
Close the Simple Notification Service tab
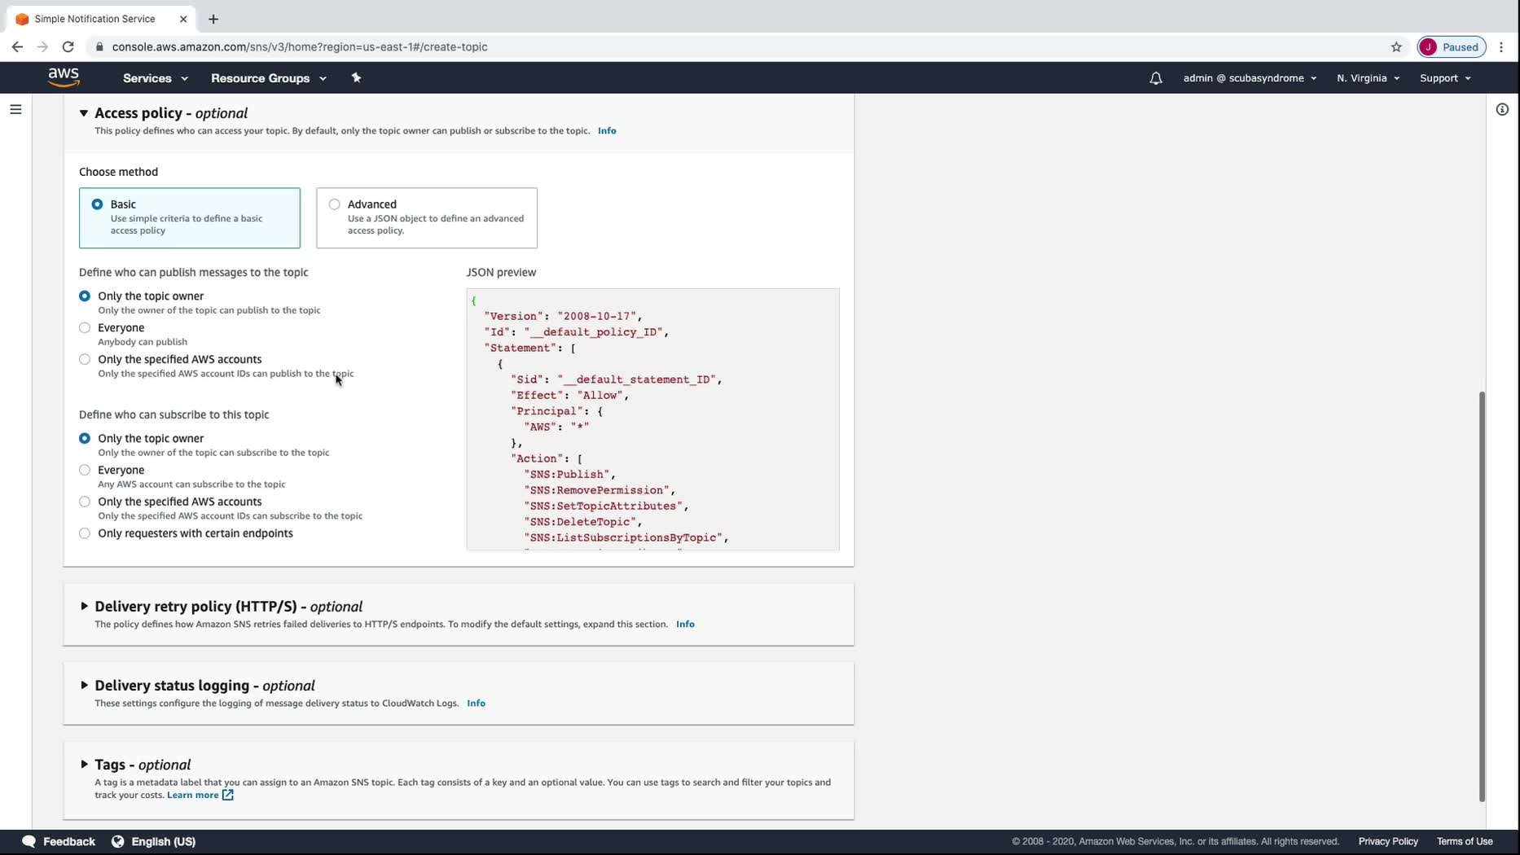(183, 19)
